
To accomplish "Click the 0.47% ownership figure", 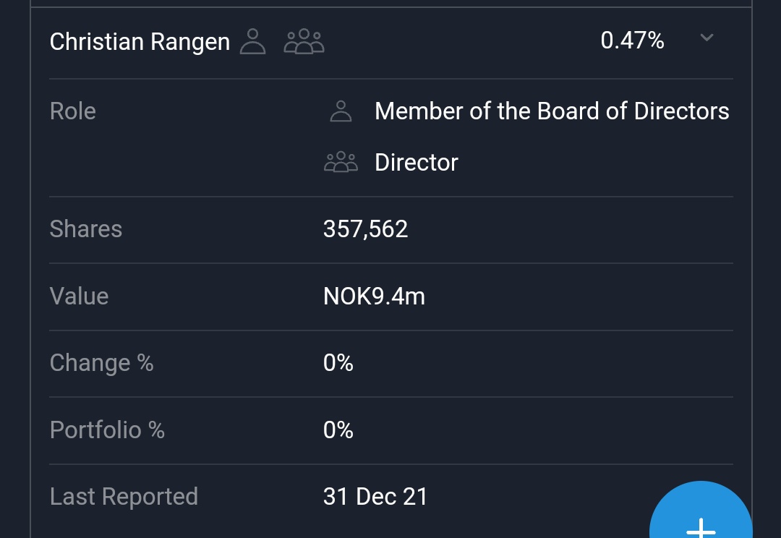I will (632, 40).
